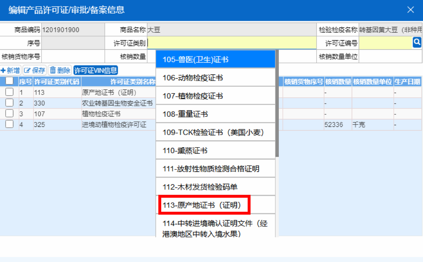Image resolution: width=423 pixels, height=262 pixels.
Task: Select 105-兽医(卫生)证书 from the dropdown list
Action: tap(215, 59)
